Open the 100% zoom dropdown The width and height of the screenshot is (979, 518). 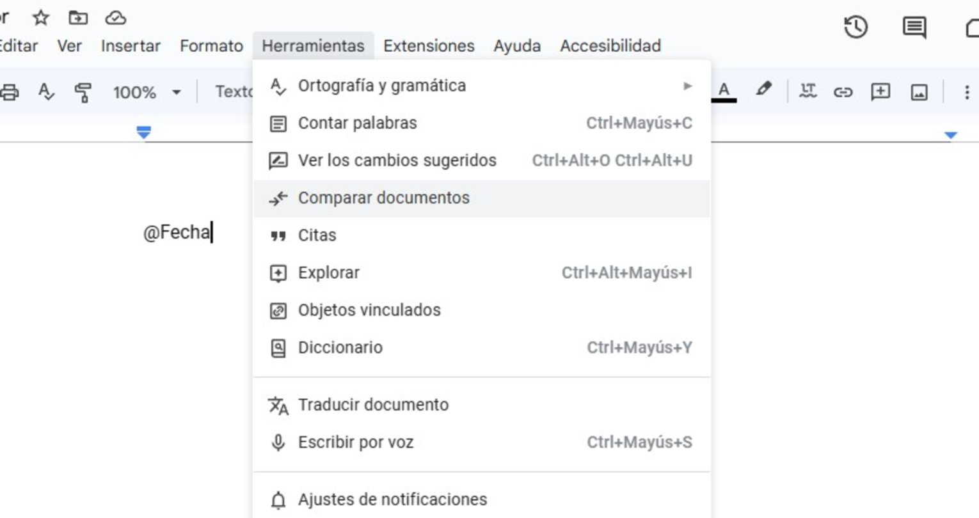(x=147, y=92)
